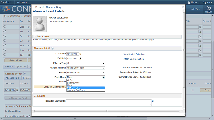Click the MARY WILLIAMS name link
This screenshot has width=214, height=120.
(59, 18)
